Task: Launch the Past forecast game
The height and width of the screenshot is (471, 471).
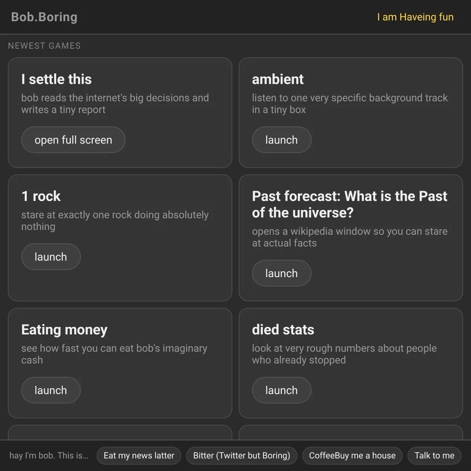Action: tap(281, 273)
